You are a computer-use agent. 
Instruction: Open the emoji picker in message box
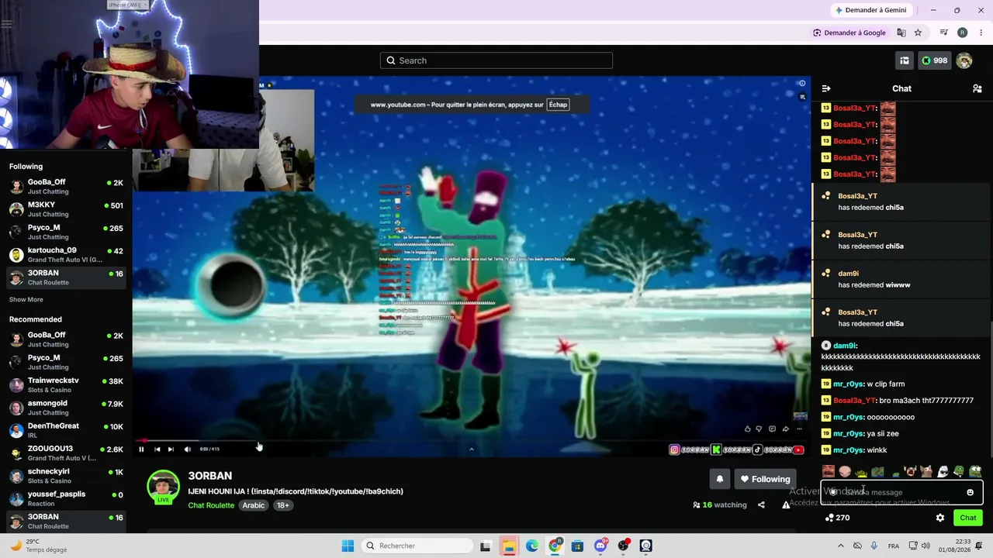point(970,492)
